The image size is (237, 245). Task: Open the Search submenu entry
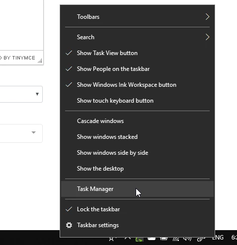[137, 37]
